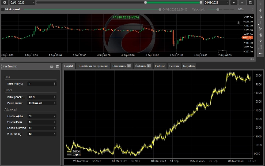Click the pin-shaped icon in the right toolbar

click(261, 41)
